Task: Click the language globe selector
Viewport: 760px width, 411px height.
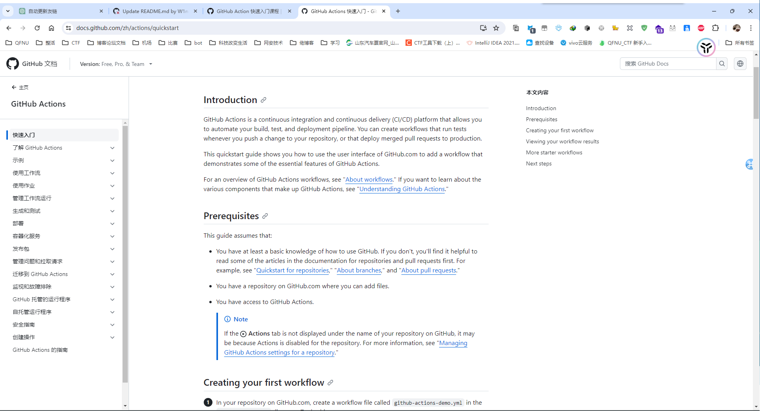Action: (x=740, y=64)
